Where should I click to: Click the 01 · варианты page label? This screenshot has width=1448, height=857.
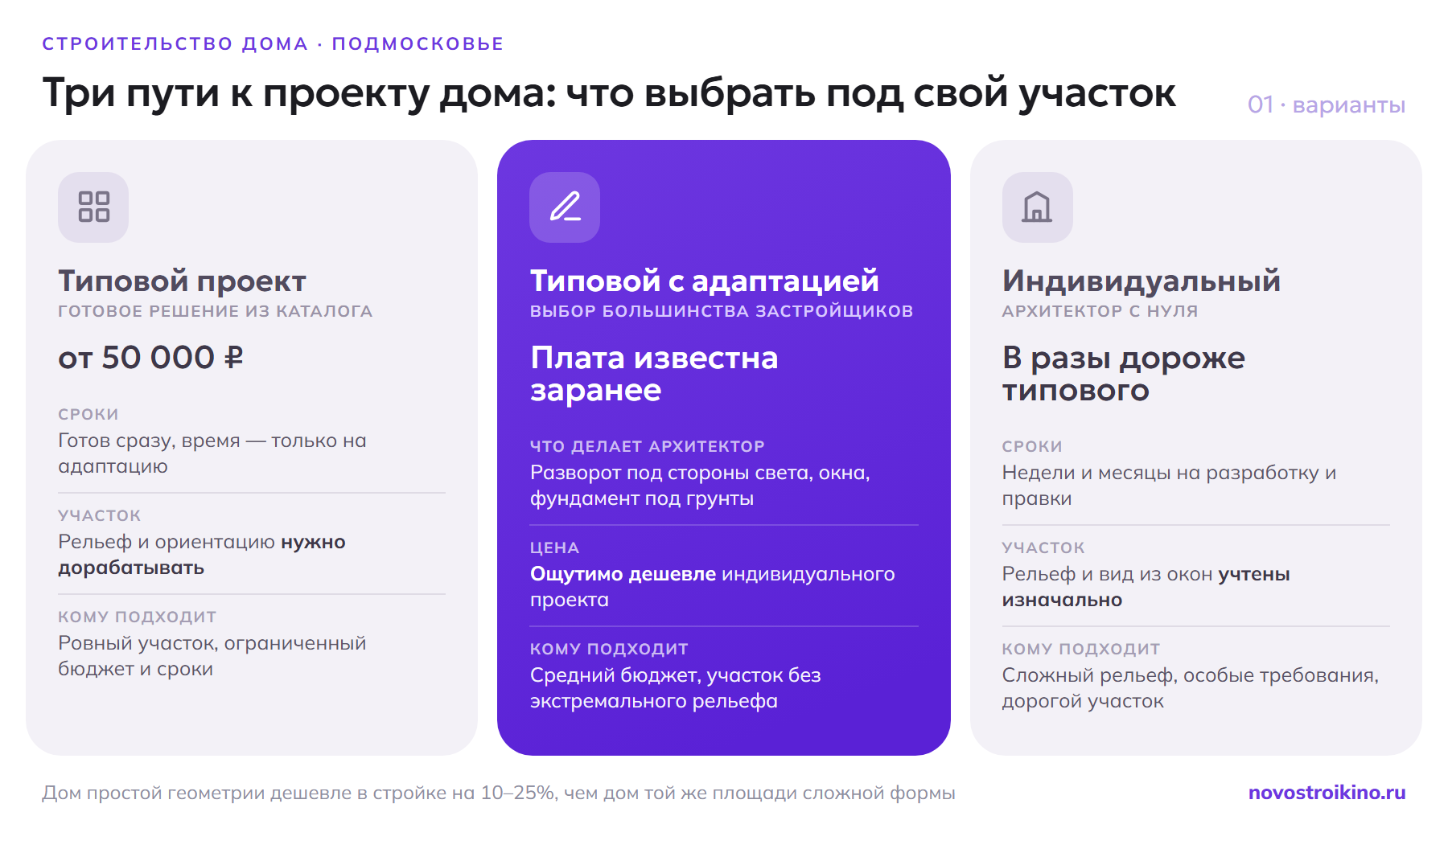[x=1326, y=105]
